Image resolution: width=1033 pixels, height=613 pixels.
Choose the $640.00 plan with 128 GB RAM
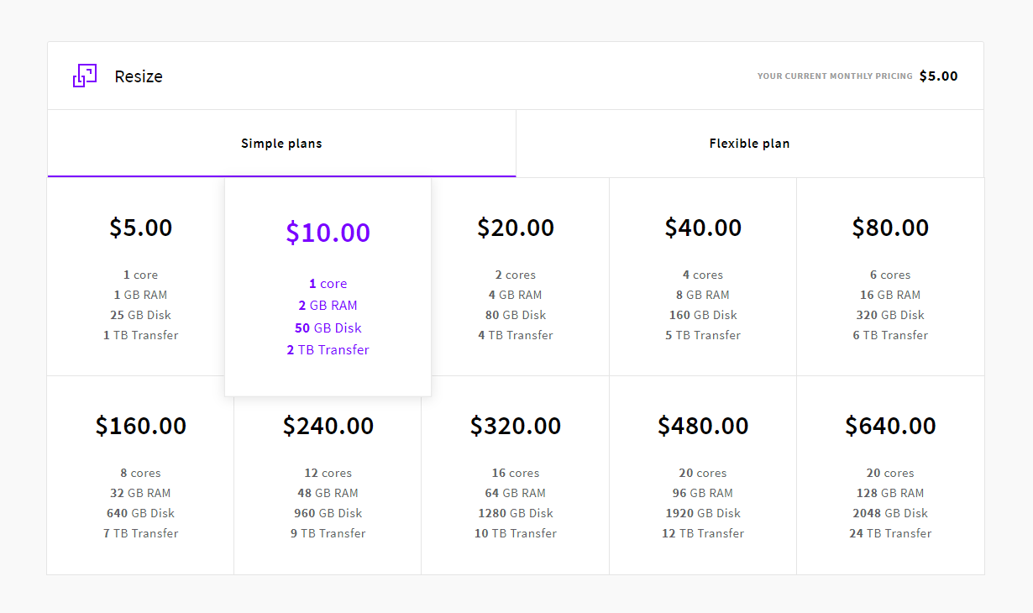click(890, 475)
